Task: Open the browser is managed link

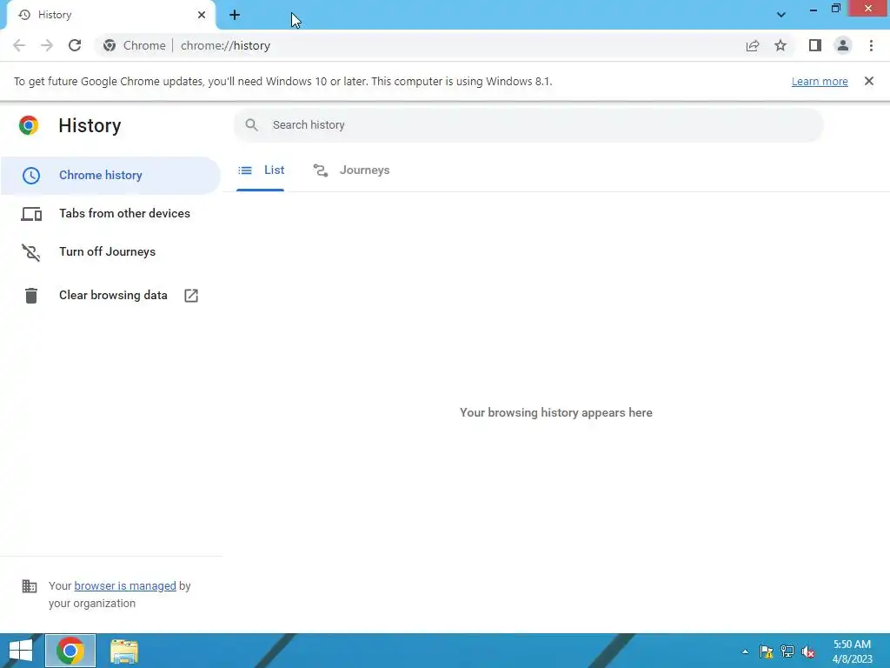Action: pyautogui.click(x=125, y=585)
